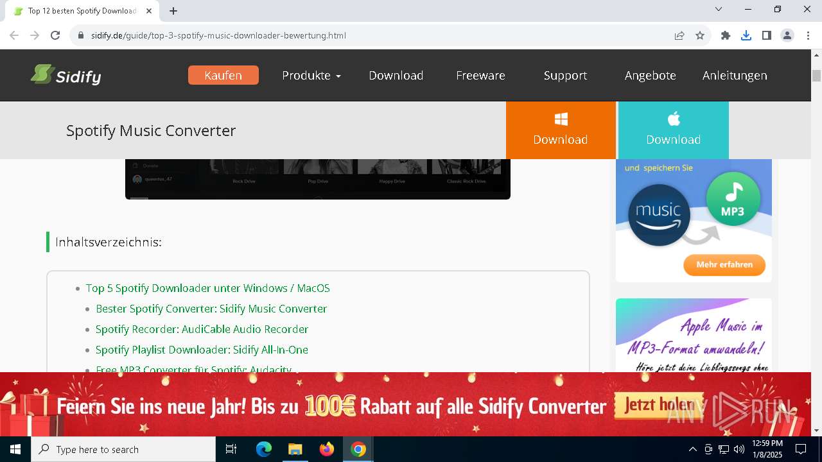Show hidden system tray icons

pos(692,449)
